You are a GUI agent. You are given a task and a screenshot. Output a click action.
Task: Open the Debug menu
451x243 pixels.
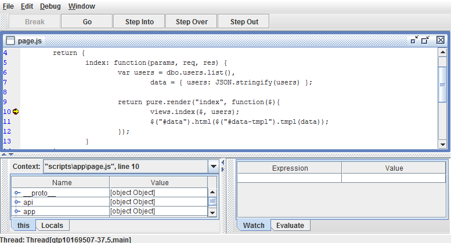click(x=50, y=6)
